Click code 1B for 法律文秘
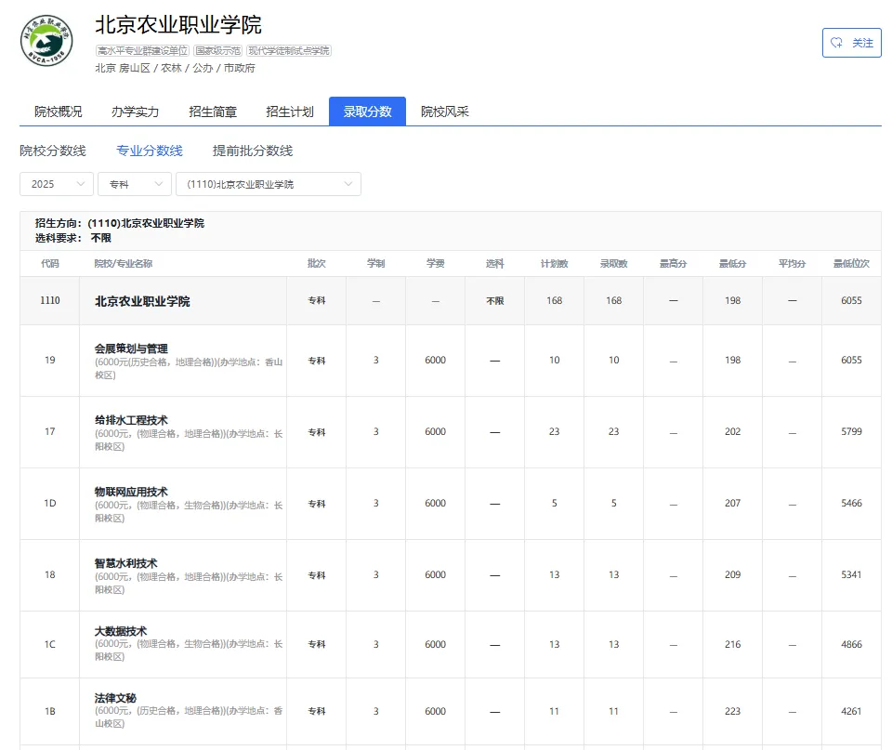892x750 pixels. pyautogui.click(x=49, y=711)
